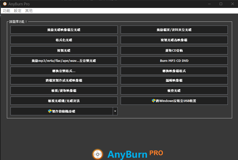238x160 pixels.
Task: Open the 功能 menu
Action: pos(6,11)
